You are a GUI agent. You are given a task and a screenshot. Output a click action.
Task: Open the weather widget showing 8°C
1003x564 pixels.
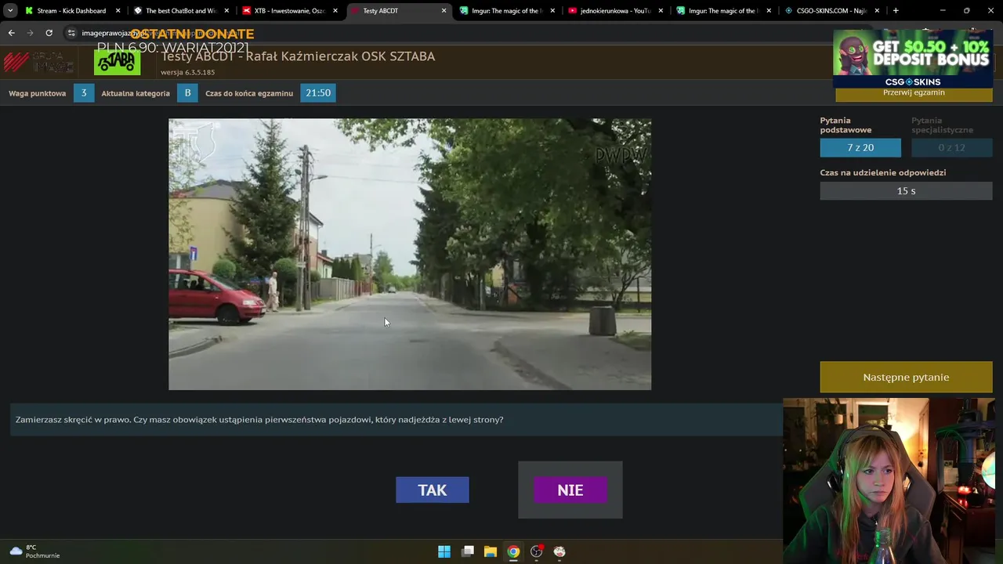[35, 551]
